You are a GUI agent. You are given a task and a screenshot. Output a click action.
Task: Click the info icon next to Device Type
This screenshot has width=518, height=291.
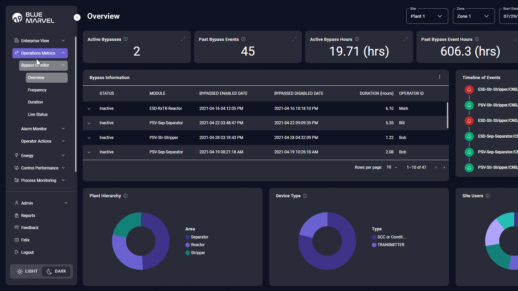[305, 196]
